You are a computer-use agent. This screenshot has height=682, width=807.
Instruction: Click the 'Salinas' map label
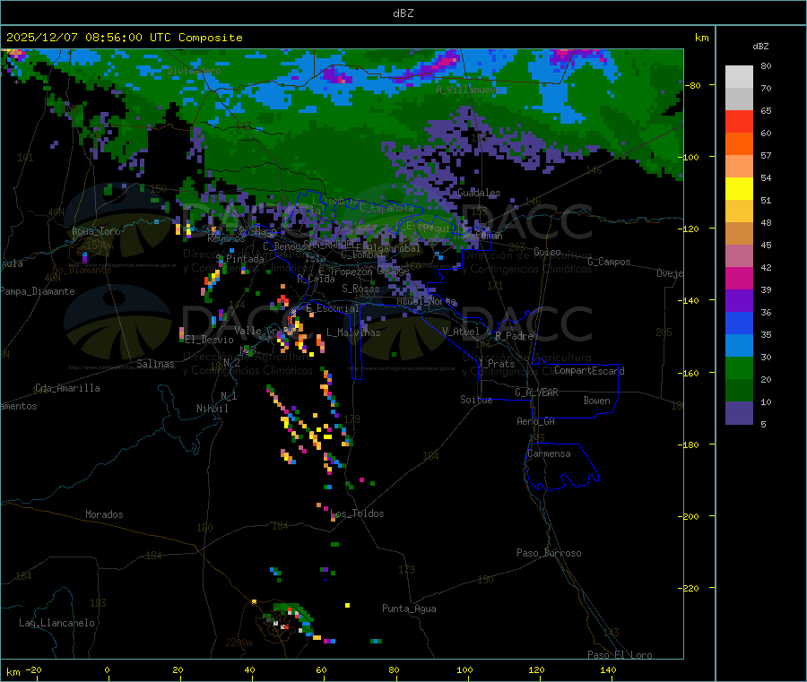click(155, 364)
